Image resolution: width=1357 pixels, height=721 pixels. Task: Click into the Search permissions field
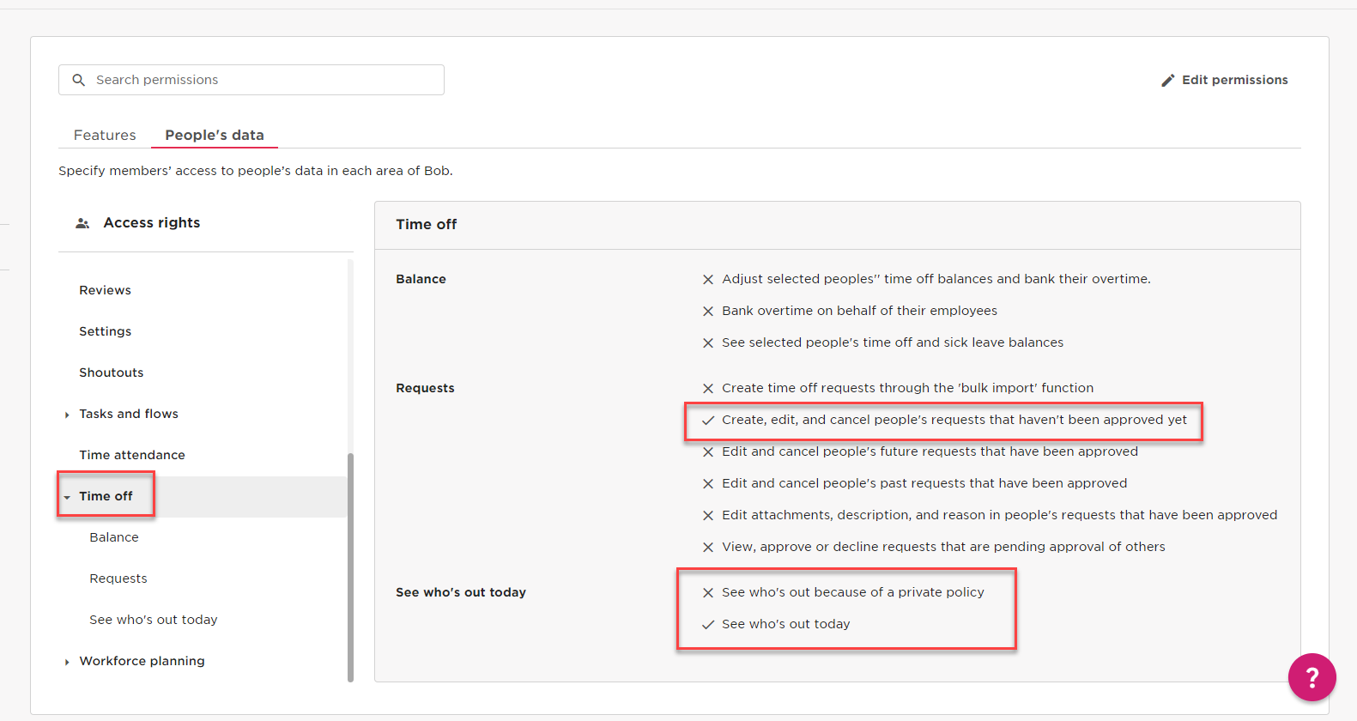[x=257, y=80]
